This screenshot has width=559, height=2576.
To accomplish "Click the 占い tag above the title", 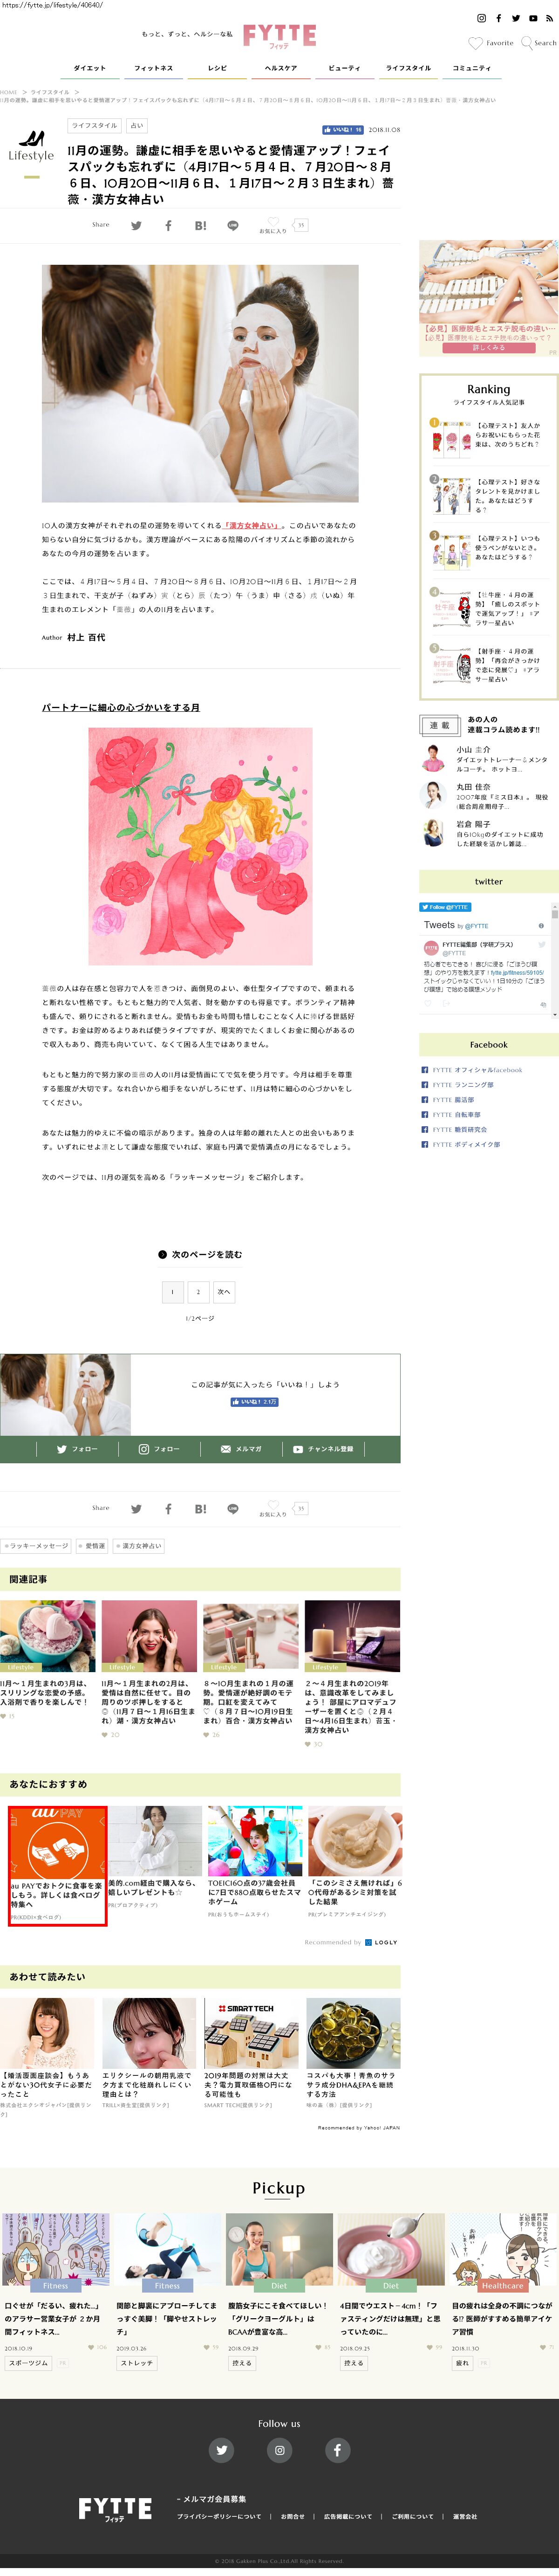I will 137,126.
